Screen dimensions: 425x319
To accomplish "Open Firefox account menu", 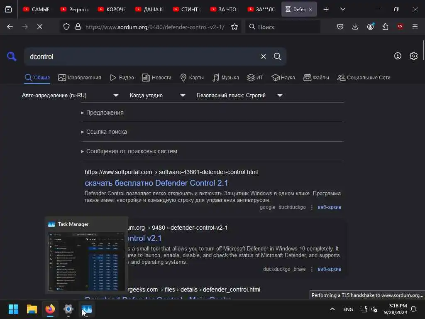I will (371, 27).
